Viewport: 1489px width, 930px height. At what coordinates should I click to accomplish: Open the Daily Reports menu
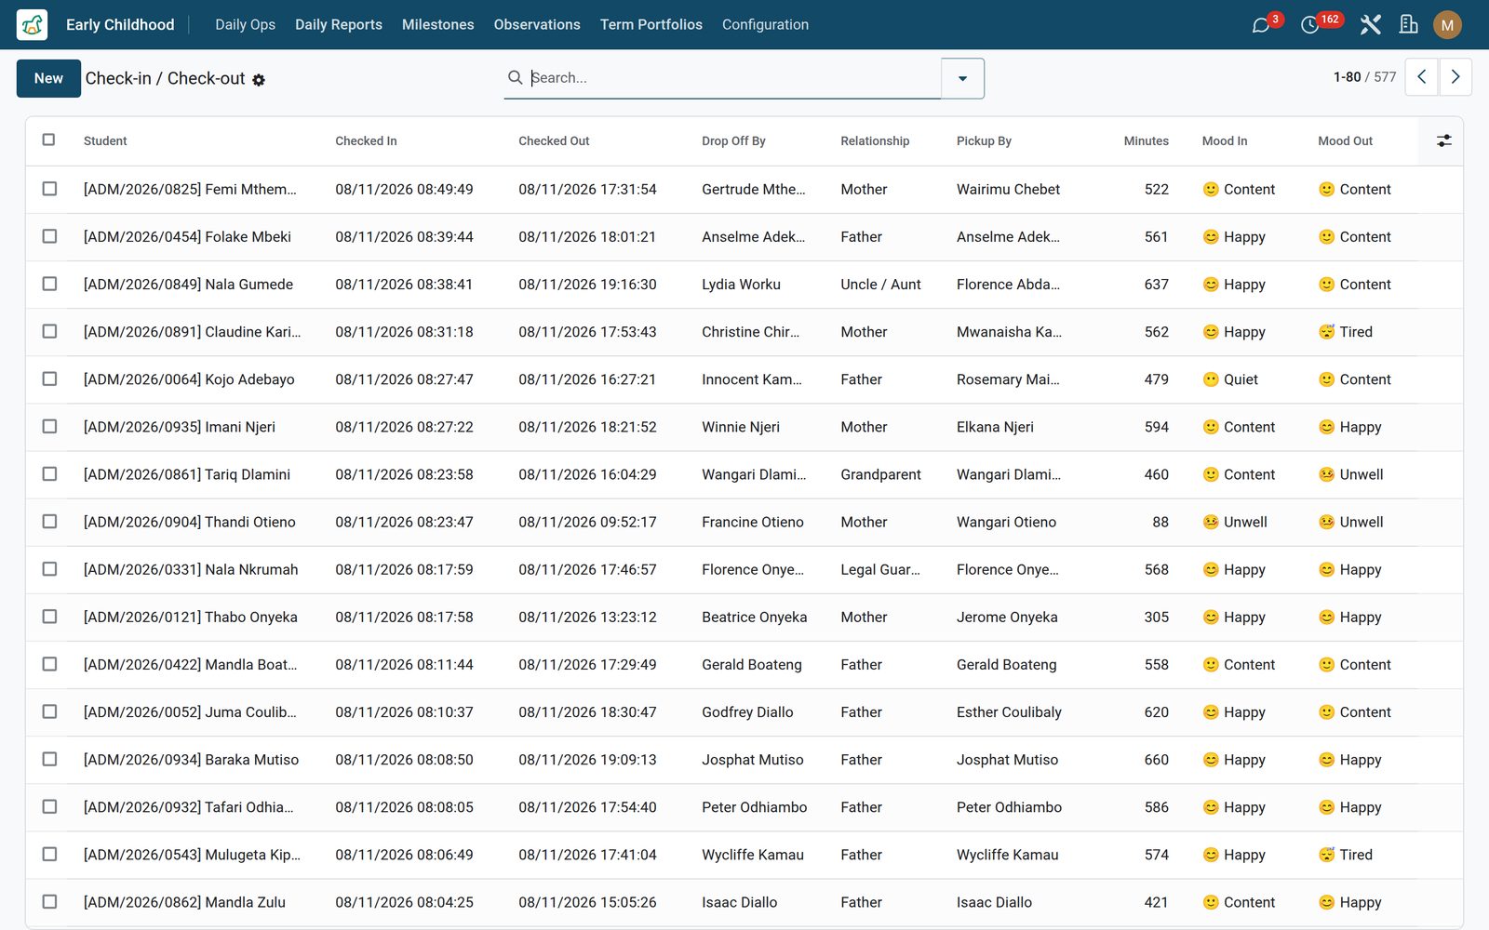[339, 25]
